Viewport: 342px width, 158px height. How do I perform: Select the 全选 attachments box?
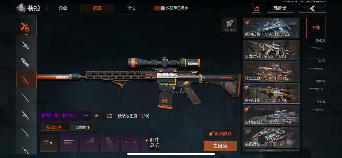point(48,142)
